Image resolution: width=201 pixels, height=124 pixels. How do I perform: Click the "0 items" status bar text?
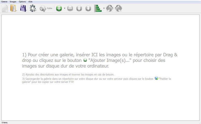coord(5,122)
